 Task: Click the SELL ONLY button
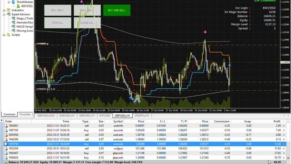pos(87,10)
